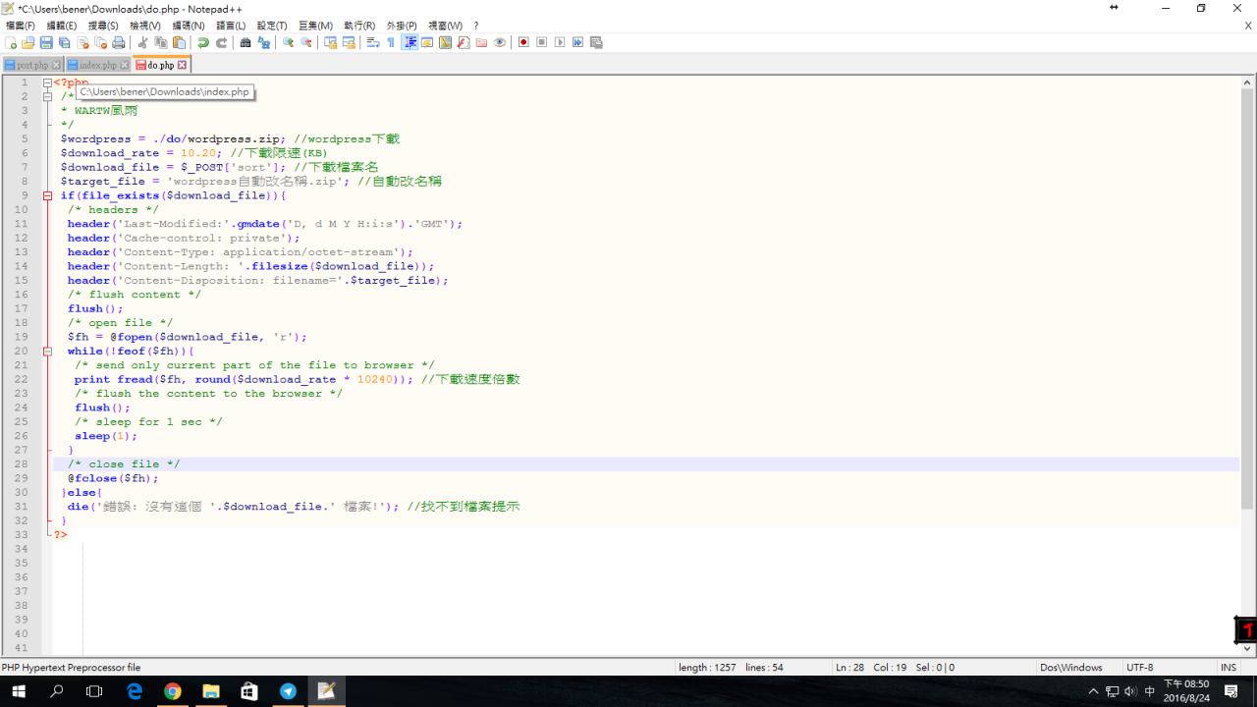Click the INS insert mode indicator in status bar
Image resolution: width=1257 pixels, height=707 pixels.
1228,668
